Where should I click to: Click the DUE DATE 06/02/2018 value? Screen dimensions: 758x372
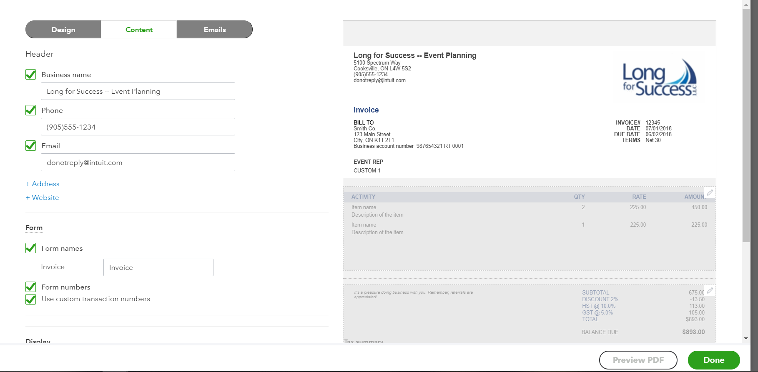[x=658, y=134]
